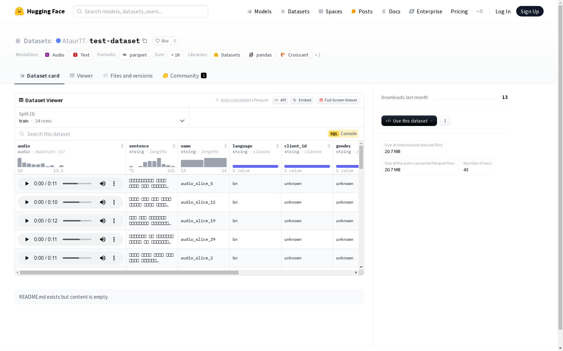Click the Log In link
Image resolution: width=563 pixels, height=351 pixels.
pos(503,11)
